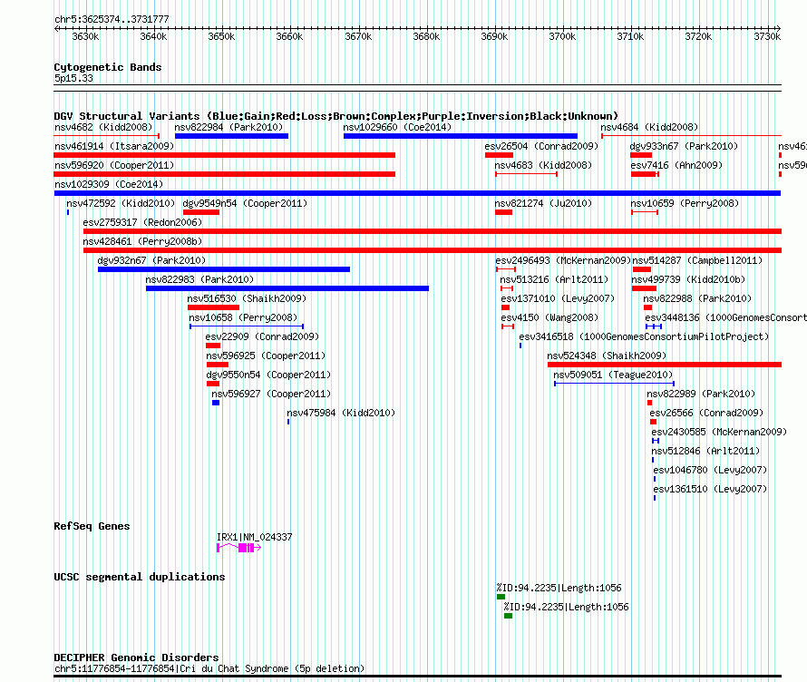
Task: Click the nsv822983 (Park2010) label
Action: (199, 279)
